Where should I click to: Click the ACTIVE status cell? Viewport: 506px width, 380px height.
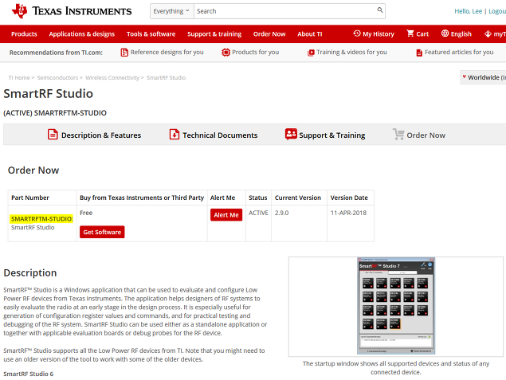(x=258, y=213)
